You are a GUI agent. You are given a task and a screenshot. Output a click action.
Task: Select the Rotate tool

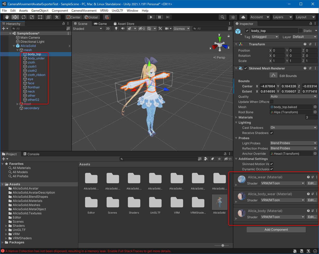23,17
